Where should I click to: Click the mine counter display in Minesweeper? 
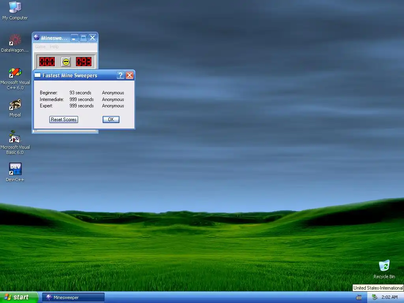pos(47,62)
